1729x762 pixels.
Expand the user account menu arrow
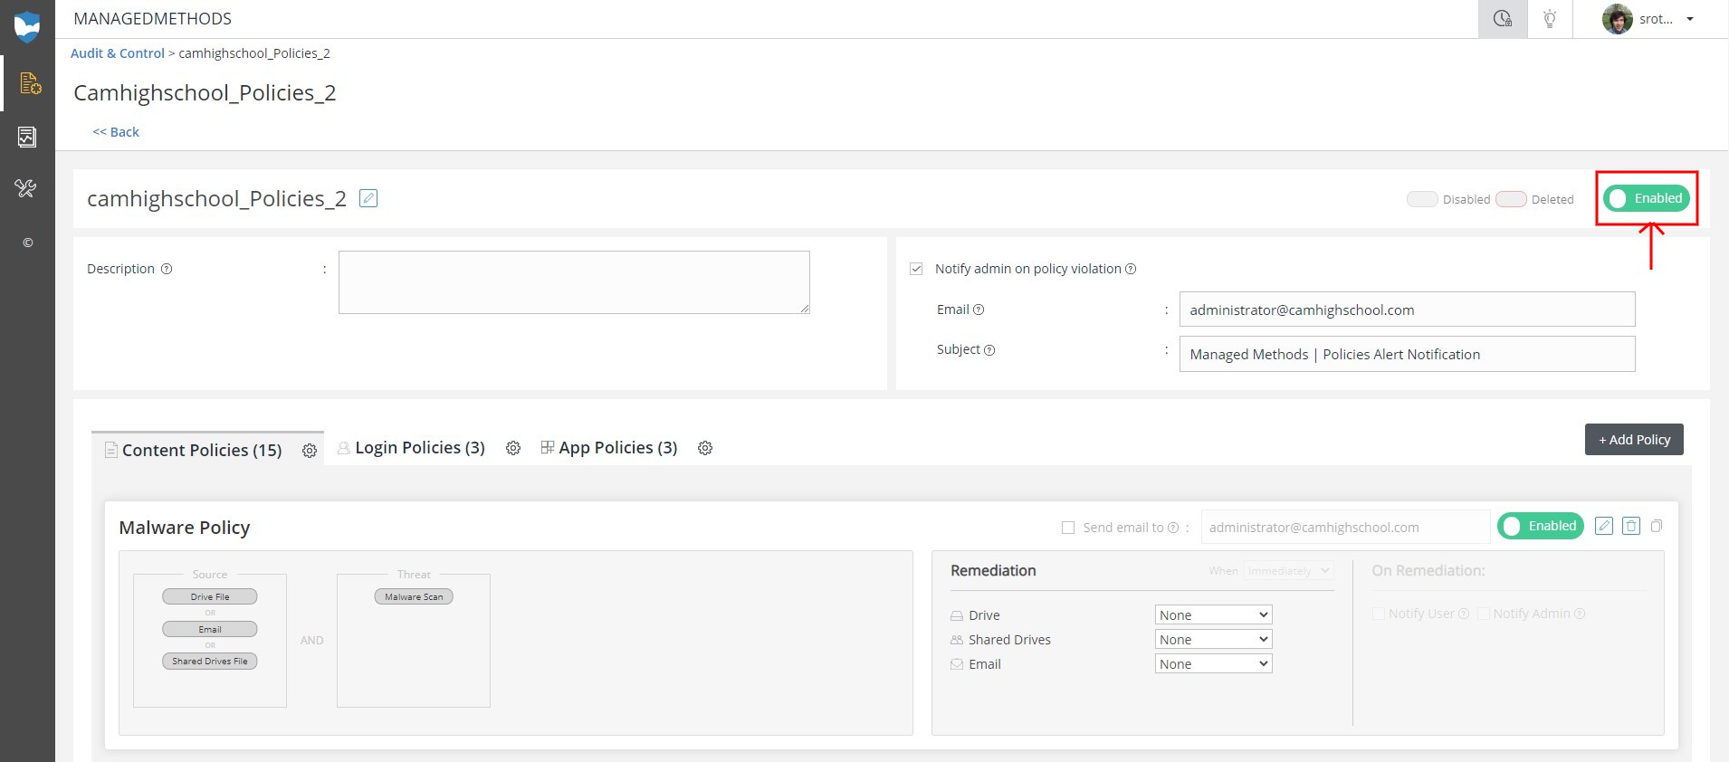[x=1690, y=19]
